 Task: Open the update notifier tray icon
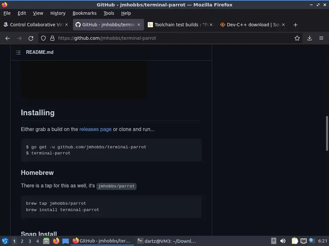point(312,241)
